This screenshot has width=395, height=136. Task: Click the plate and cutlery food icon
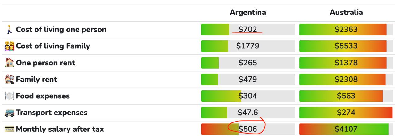click(x=9, y=96)
